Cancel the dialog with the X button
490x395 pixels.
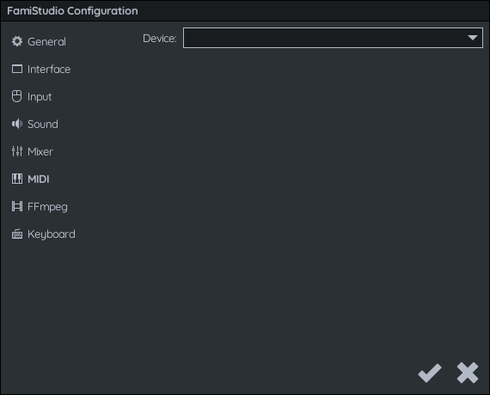click(x=468, y=373)
